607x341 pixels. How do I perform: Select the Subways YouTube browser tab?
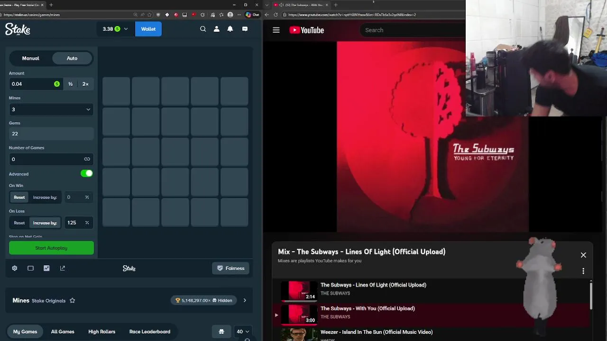pyautogui.click(x=301, y=5)
